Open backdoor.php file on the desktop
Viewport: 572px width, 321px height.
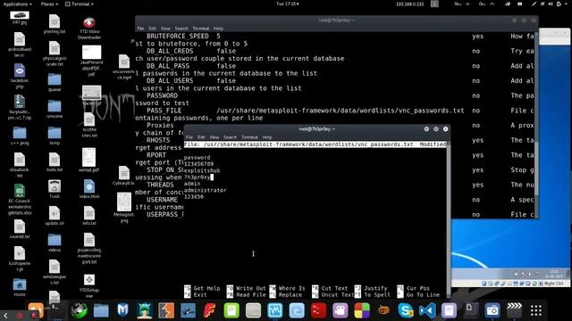pos(20,76)
